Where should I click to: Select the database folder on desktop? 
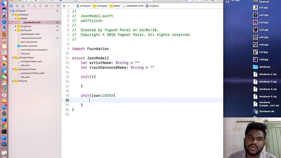[x=262, y=67]
